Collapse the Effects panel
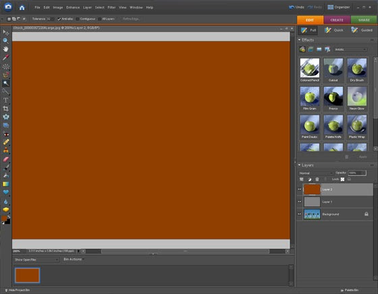Viewport: 378px width, 294px height. click(300, 40)
